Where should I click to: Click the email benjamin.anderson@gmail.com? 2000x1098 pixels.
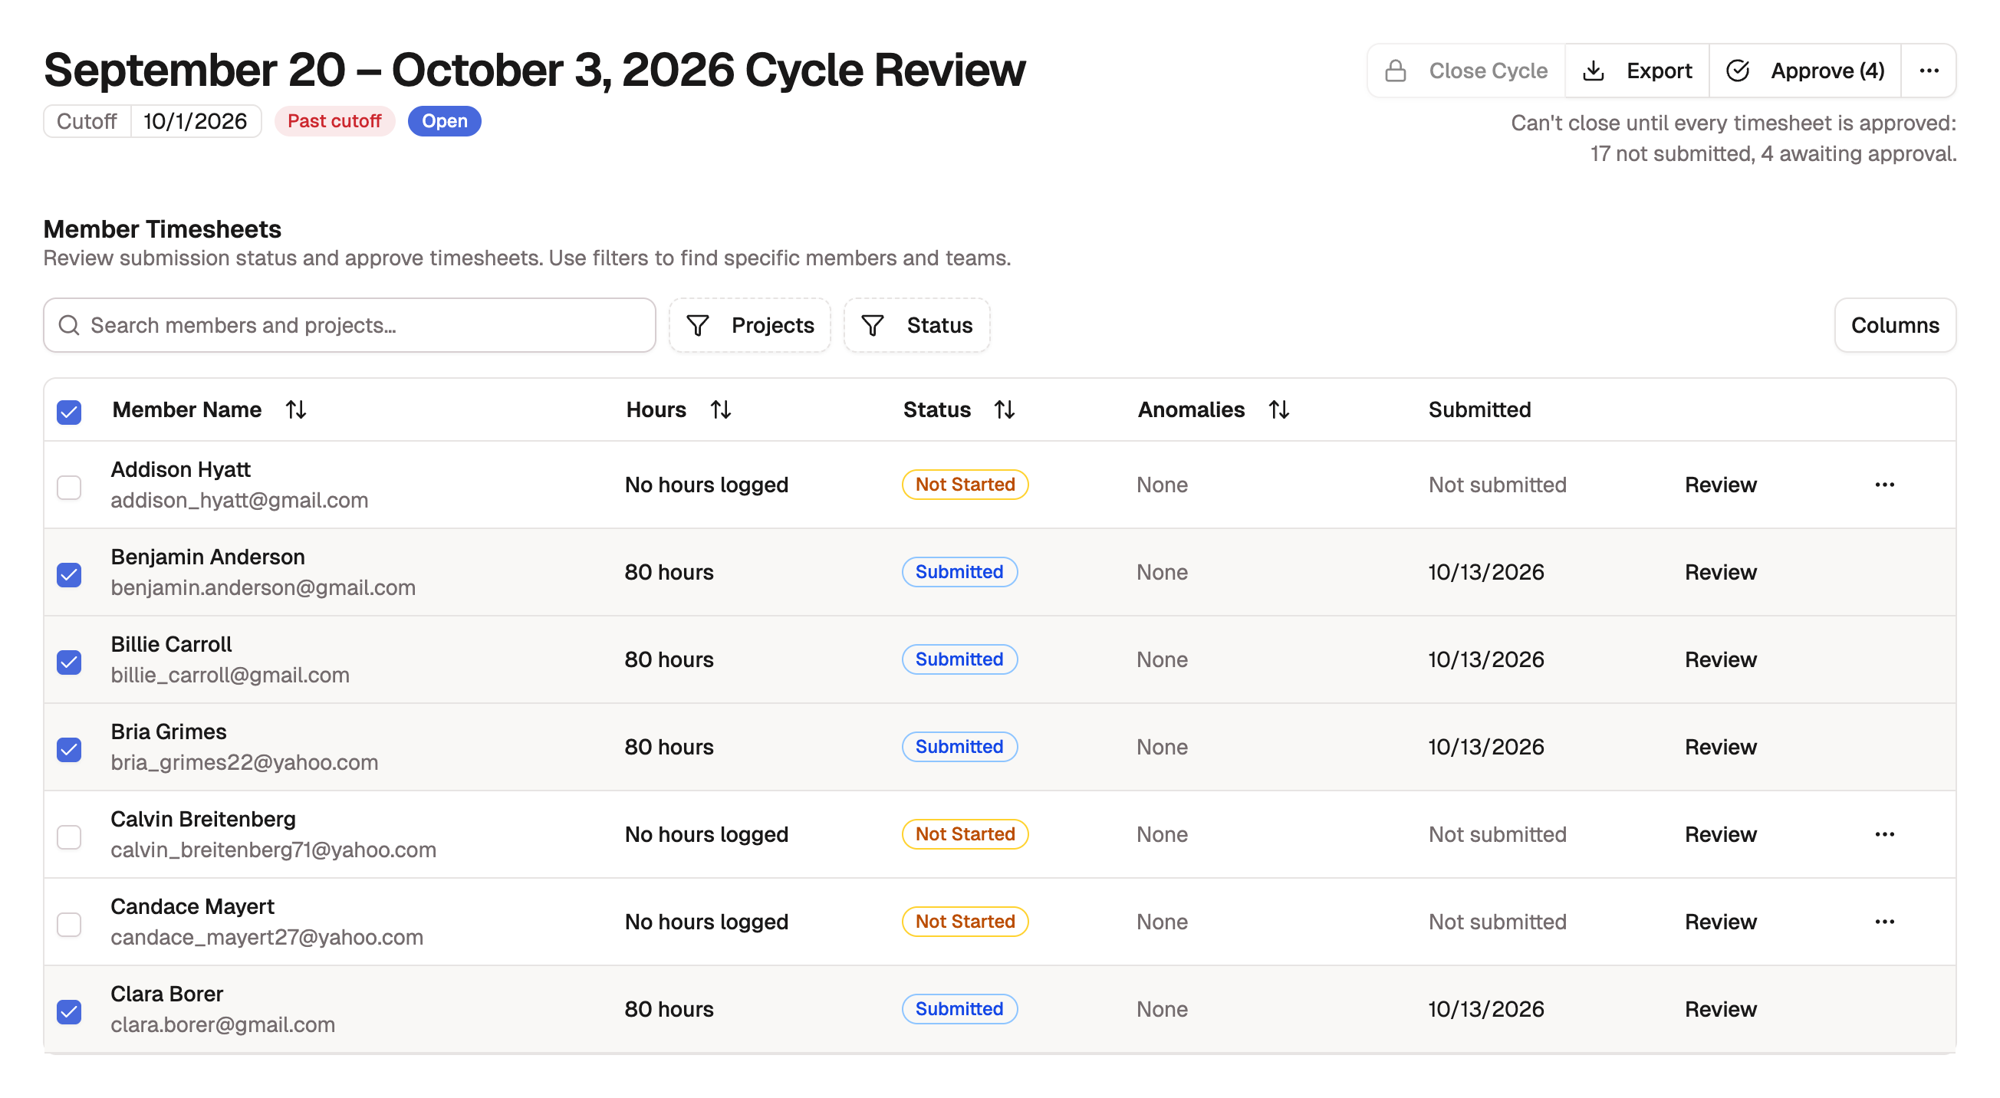point(263,588)
